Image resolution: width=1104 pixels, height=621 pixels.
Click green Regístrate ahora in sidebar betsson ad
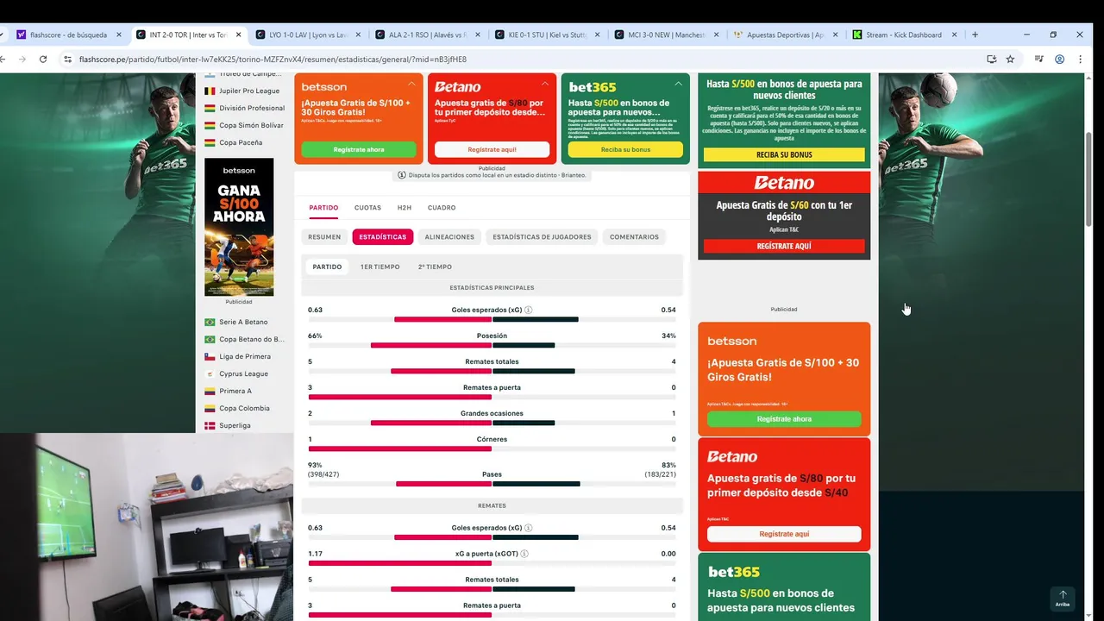pyautogui.click(x=784, y=419)
